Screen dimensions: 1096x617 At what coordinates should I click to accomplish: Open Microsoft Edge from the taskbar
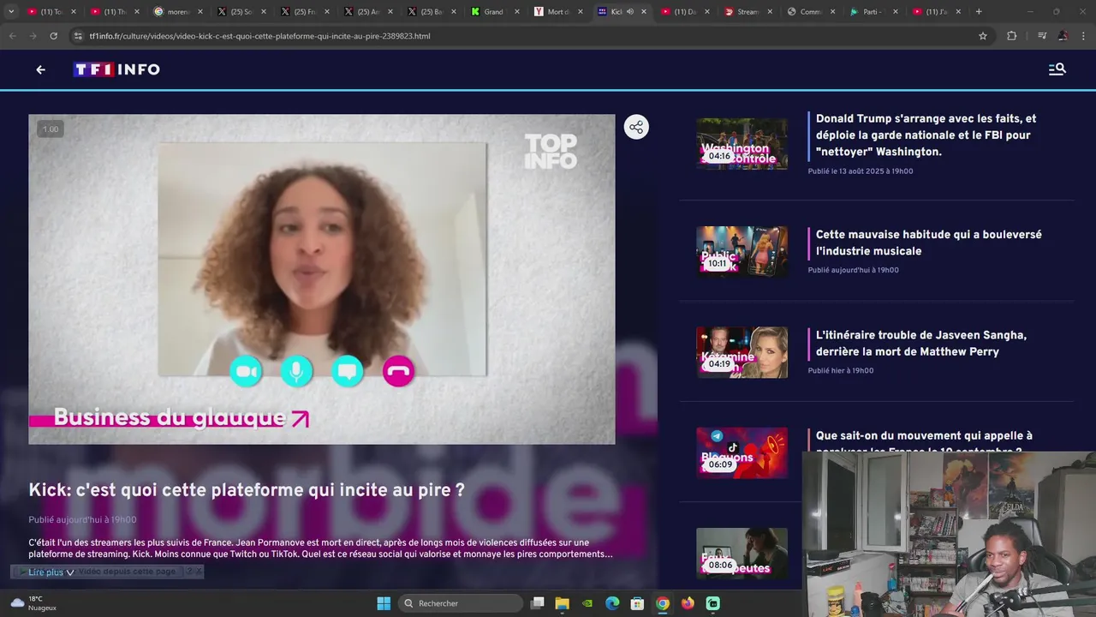coord(612,603)
